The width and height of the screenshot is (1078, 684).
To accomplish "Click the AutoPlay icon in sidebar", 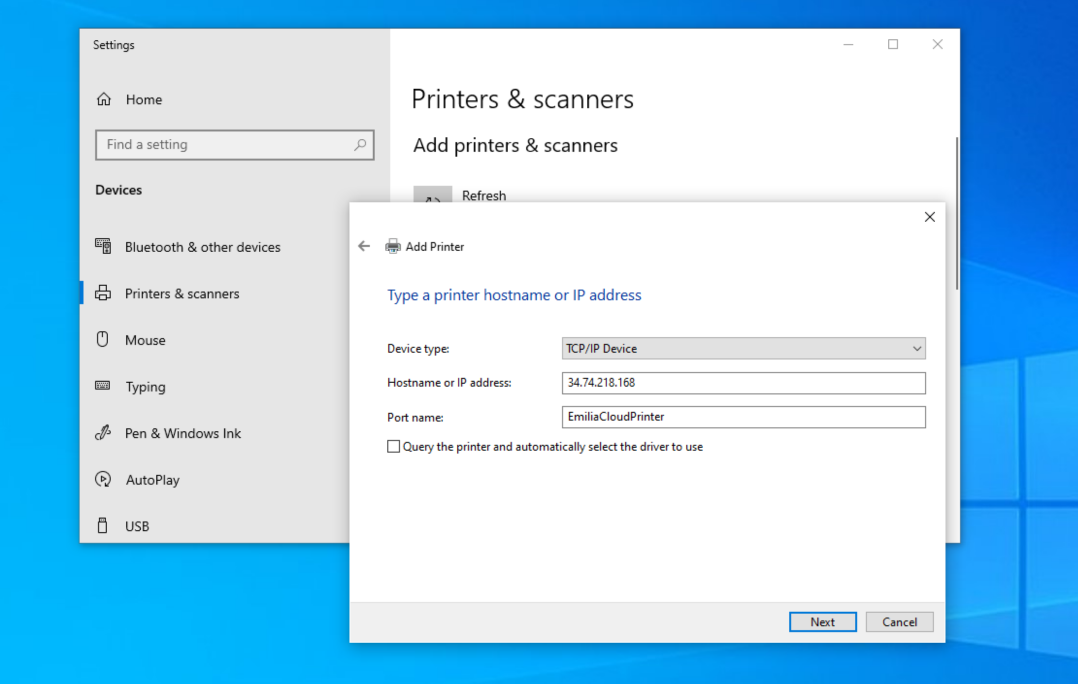I will click(103, 479).
